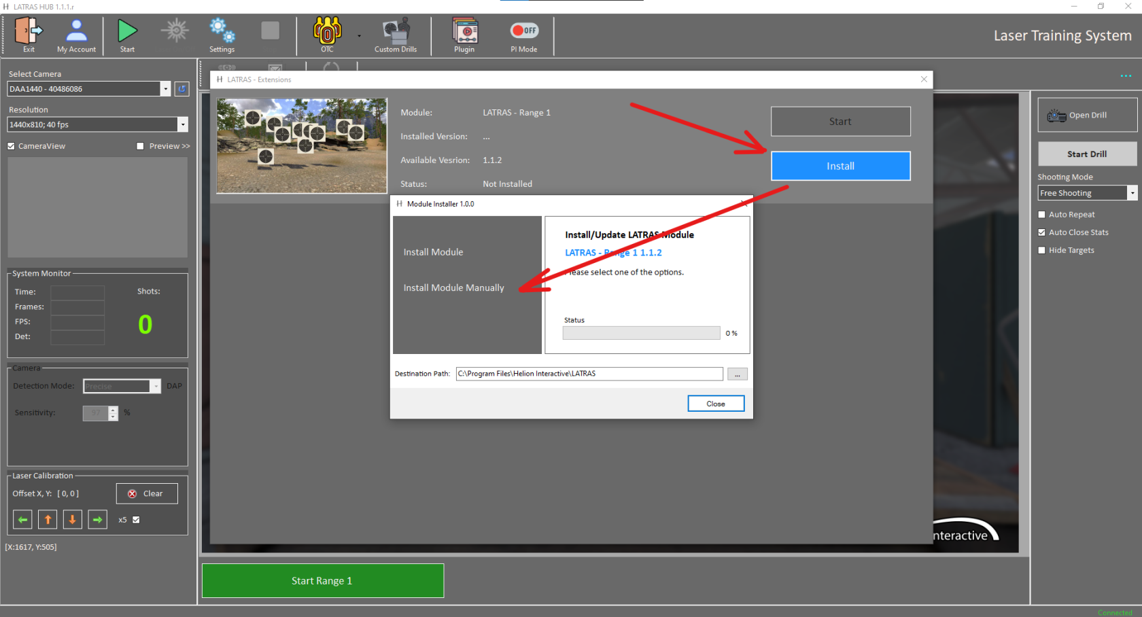Toggle the CameraView checkbox
1142x617 pixels.
[x=11, y=146]
